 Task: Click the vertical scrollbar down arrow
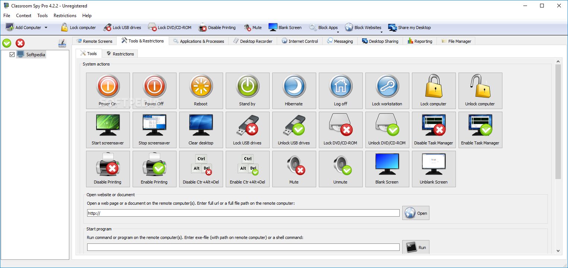558,251
